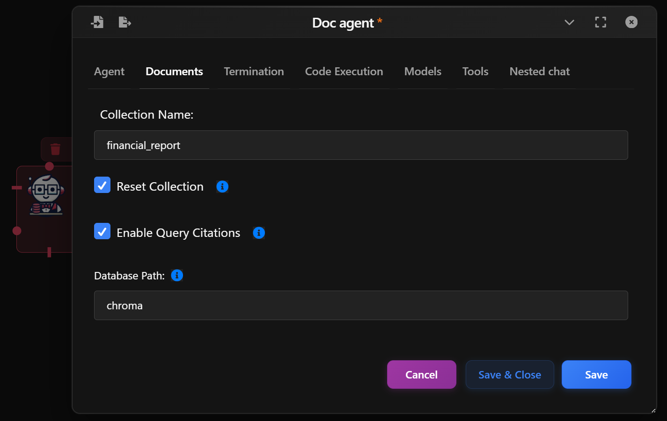Click the info icon next to Enable Query Citations

click(x=258, y=233)
